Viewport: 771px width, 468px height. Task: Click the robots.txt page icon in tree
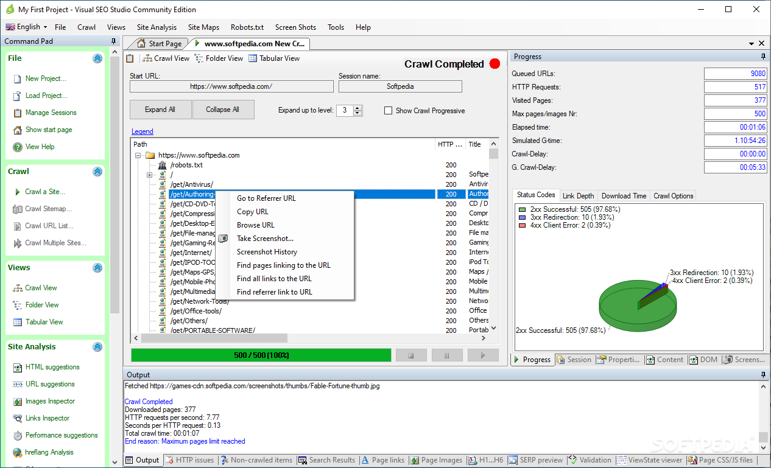coord(162,165)
